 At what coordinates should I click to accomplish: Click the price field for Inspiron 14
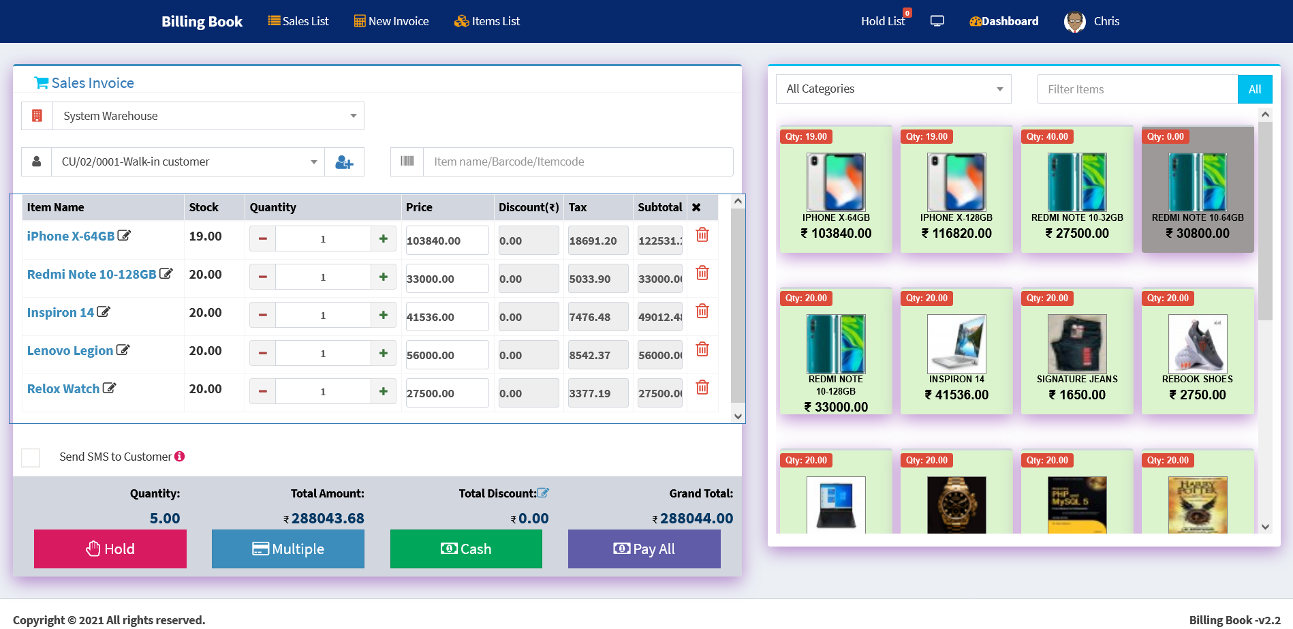(x=447, y=317)
